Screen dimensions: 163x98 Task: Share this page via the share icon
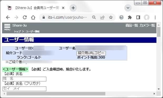click(x=102, y=17)
